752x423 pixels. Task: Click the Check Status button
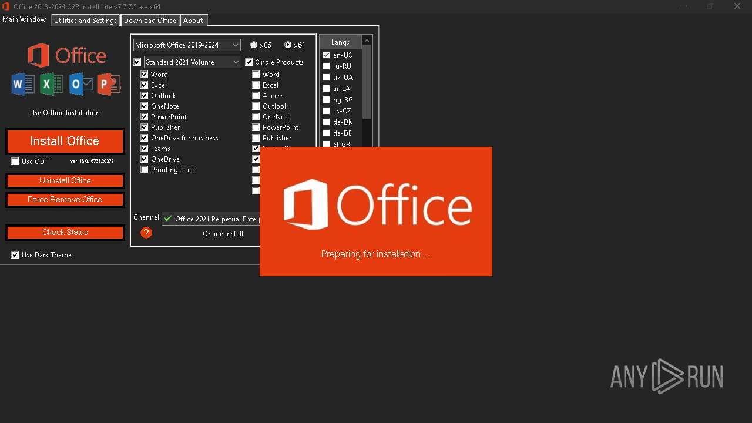(x=65, y=232)
